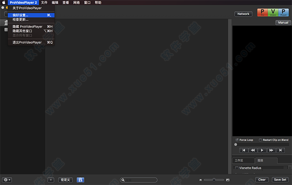Choose 检查更新... menu entry
This screenshot has height=185, width=292.
click(x=31, y=19)
